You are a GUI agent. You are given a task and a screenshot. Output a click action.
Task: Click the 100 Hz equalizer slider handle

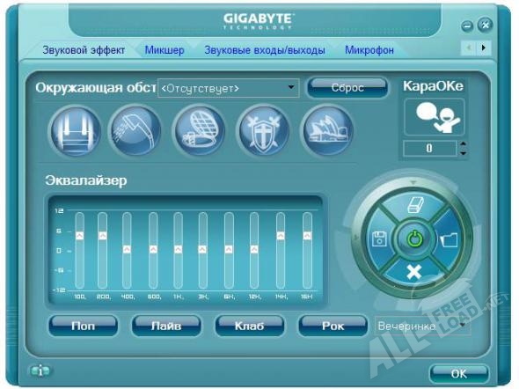(79, 235)
